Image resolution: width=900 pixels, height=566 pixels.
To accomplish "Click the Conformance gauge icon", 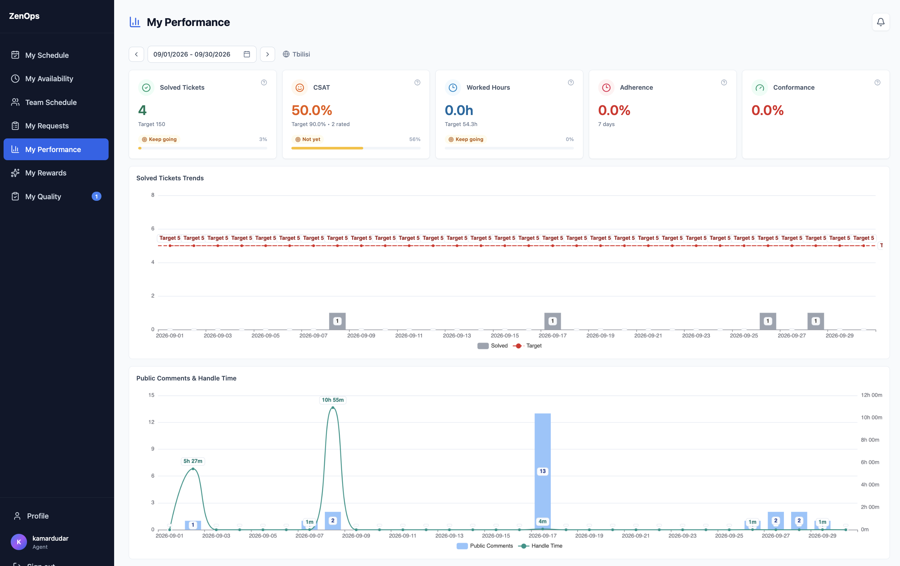I will pos(759,87).
